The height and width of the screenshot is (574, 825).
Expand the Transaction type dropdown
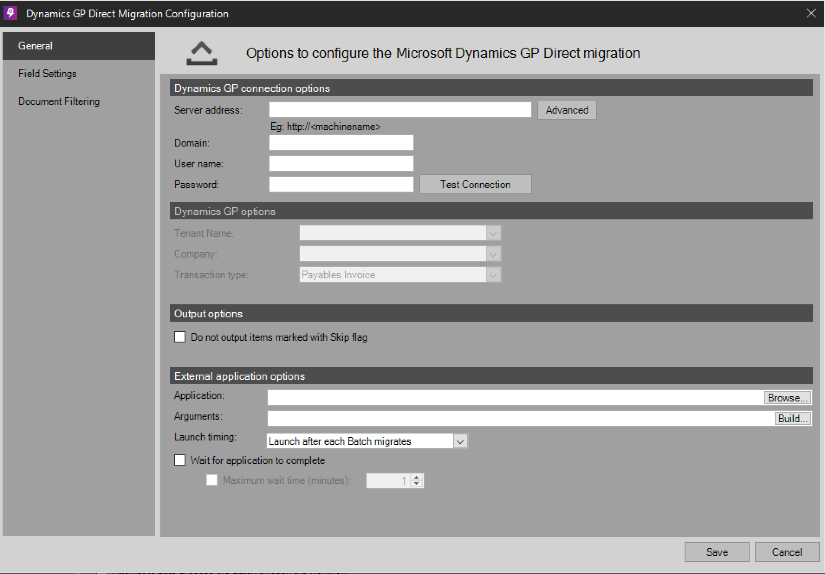(493, 275)
